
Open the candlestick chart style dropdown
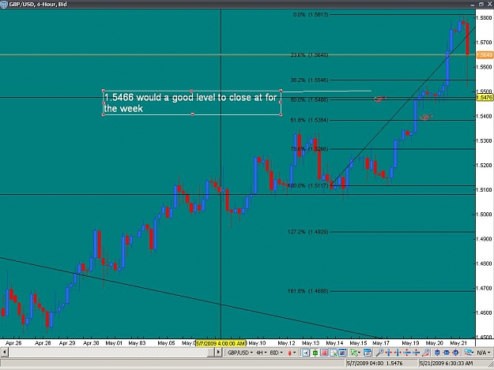(x=292, y=353)
